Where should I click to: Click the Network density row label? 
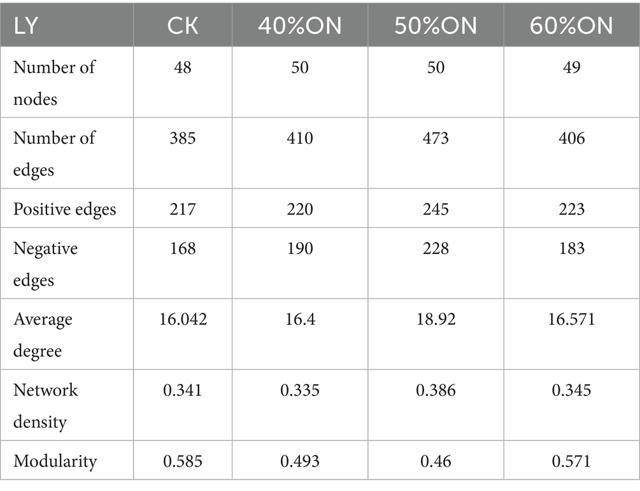coord(45,404)
